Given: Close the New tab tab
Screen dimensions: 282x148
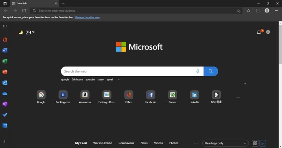Looking at the screenshot, I should [x=56, y=4].
